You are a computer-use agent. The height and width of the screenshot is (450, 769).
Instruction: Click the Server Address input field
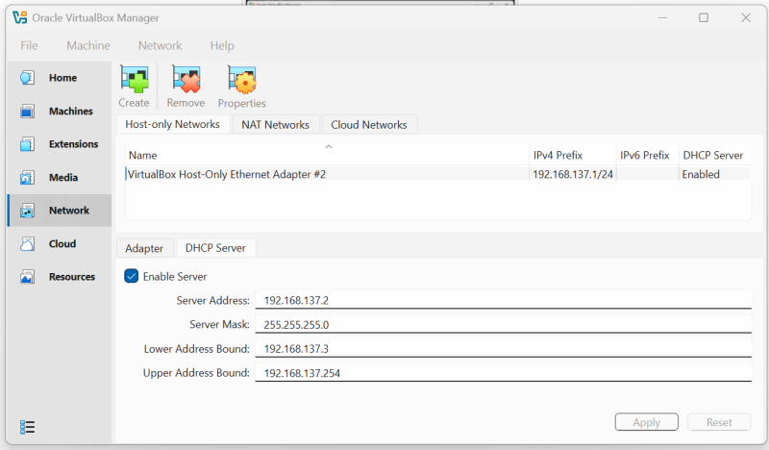pos(503,300)
